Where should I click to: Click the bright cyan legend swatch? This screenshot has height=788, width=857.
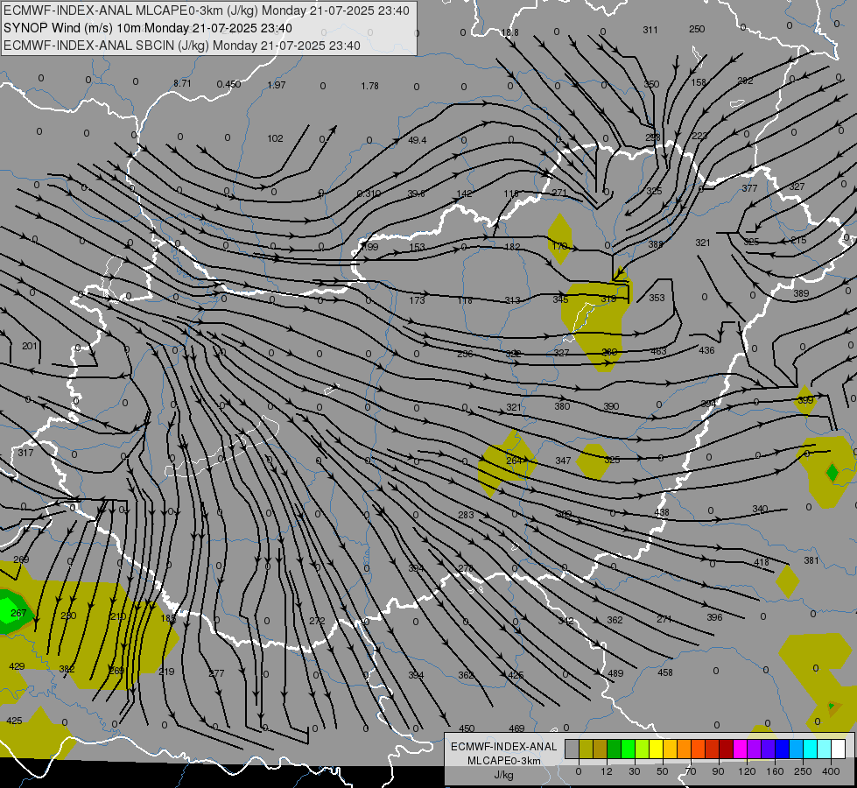tap(811, 749)
